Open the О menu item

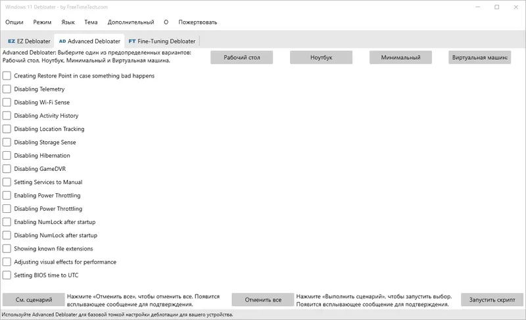(166, 22)
